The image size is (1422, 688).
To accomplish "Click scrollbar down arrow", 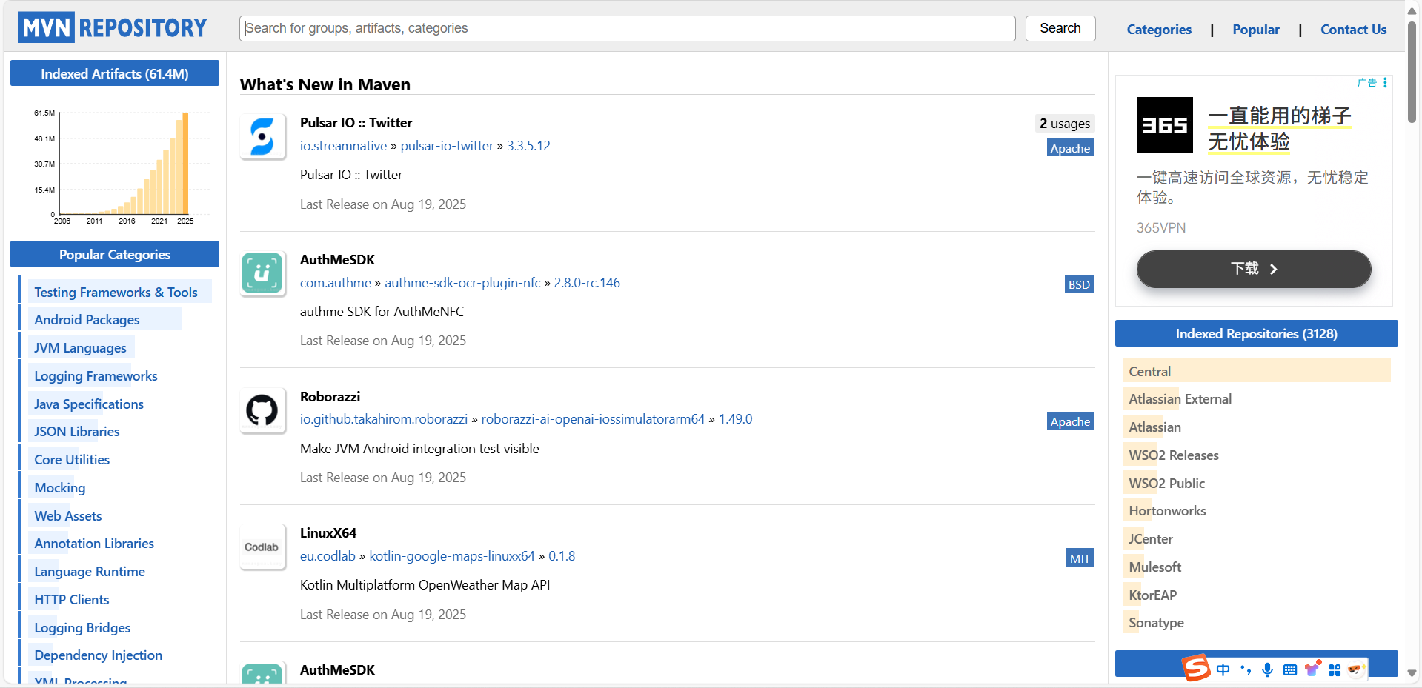I will 1412,673.
